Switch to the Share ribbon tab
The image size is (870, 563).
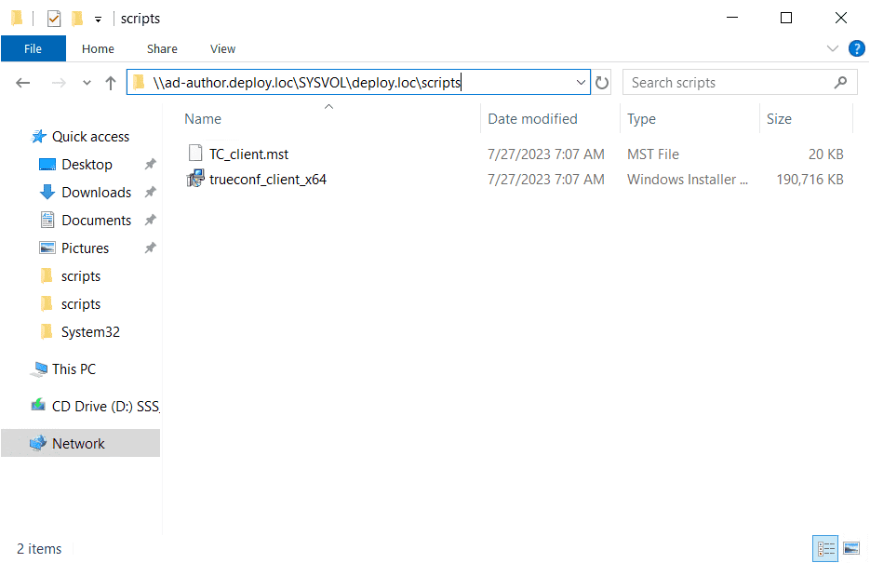pos(162,48)
